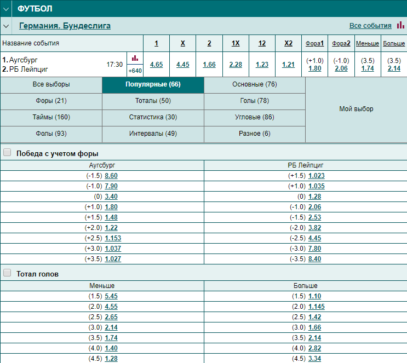Select total under (2.0) odds 4.55
The image size is (407, 363).
(111, 307)
